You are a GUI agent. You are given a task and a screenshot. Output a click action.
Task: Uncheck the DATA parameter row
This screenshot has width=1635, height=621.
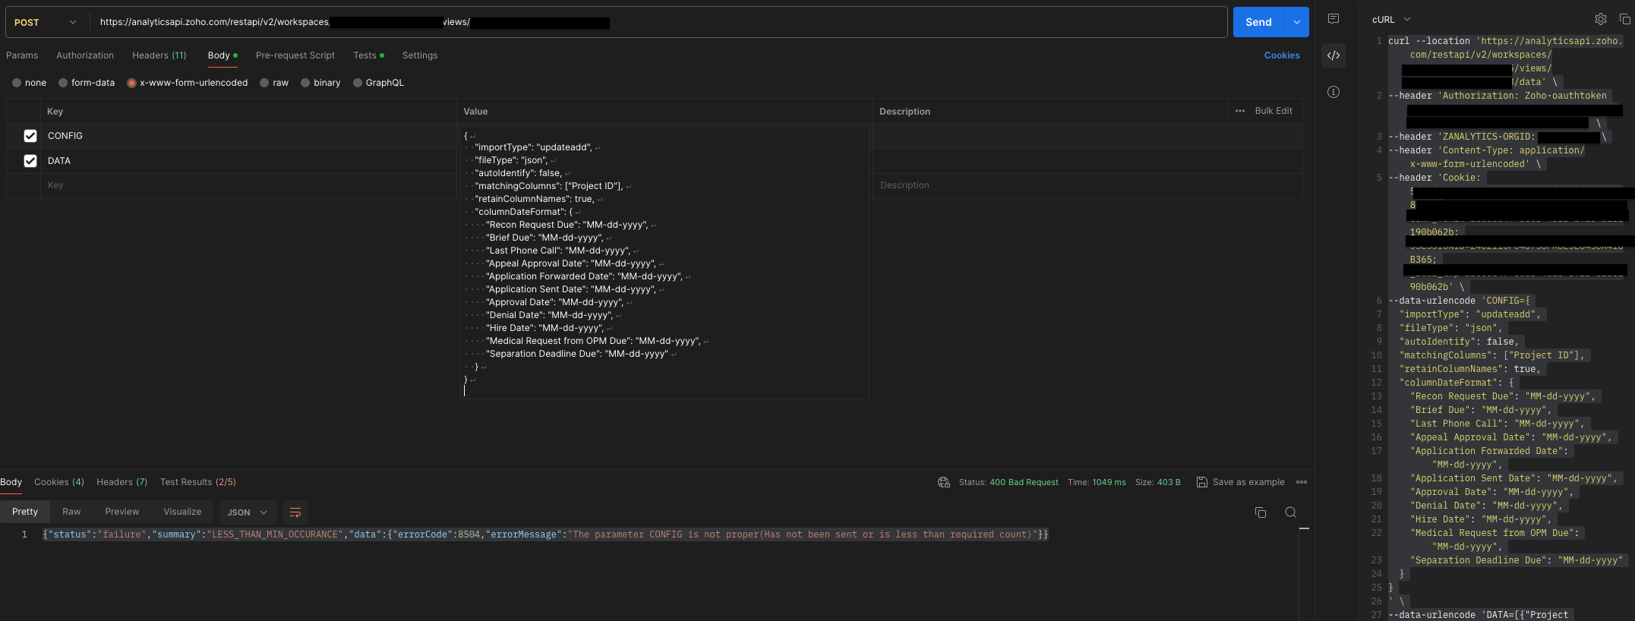[x=30, y=161]
